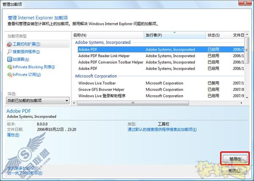Open 进一步了解加载项 link
Viewport: 254px width, 181px height.
click(25, 173)
